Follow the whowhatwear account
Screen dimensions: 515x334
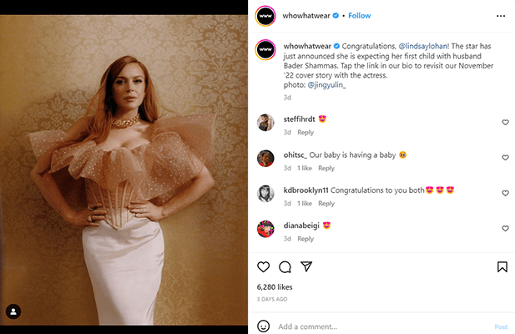(360, 16)
